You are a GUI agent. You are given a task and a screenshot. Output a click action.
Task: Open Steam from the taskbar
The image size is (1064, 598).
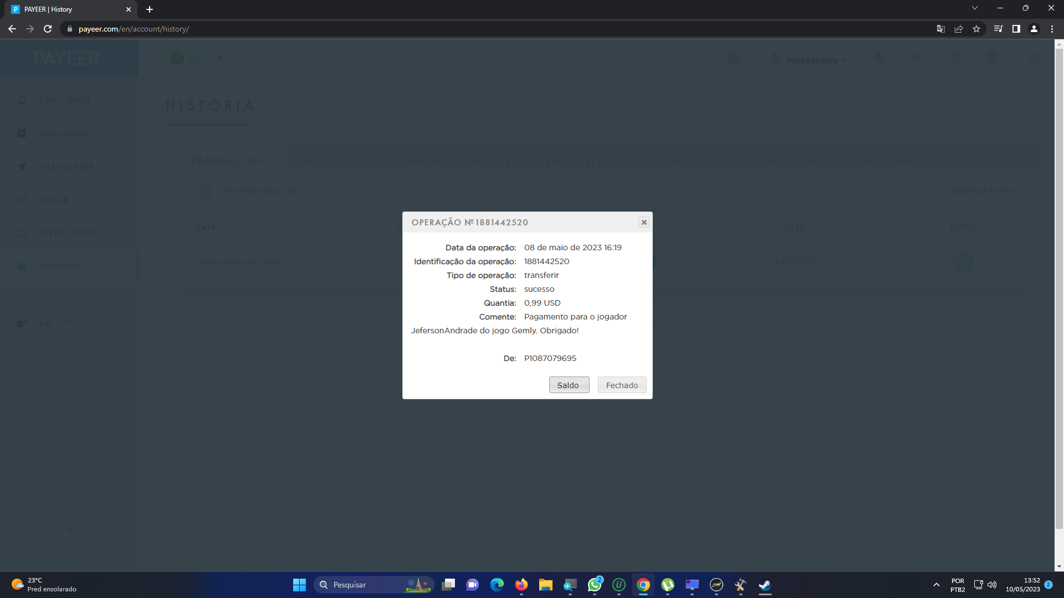pyautogui.click(x=765, y=585)
